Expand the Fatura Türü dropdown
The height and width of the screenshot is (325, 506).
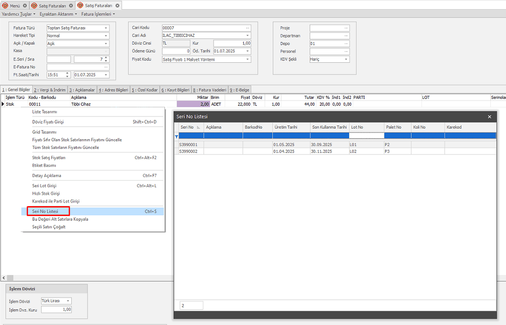106,28
